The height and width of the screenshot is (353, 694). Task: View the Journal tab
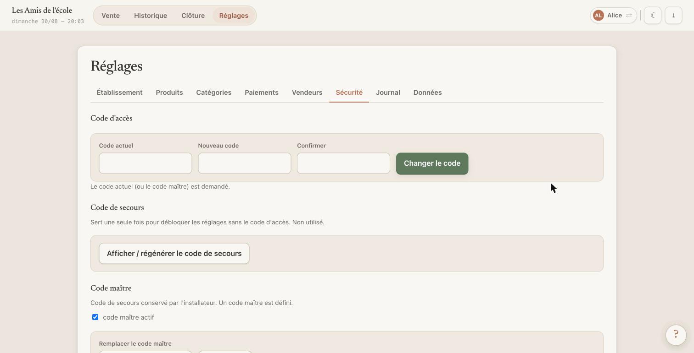[x=388, y=92]
